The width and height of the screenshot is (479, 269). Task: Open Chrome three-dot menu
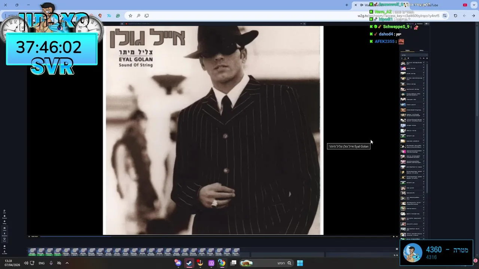(x=6, y=16)
